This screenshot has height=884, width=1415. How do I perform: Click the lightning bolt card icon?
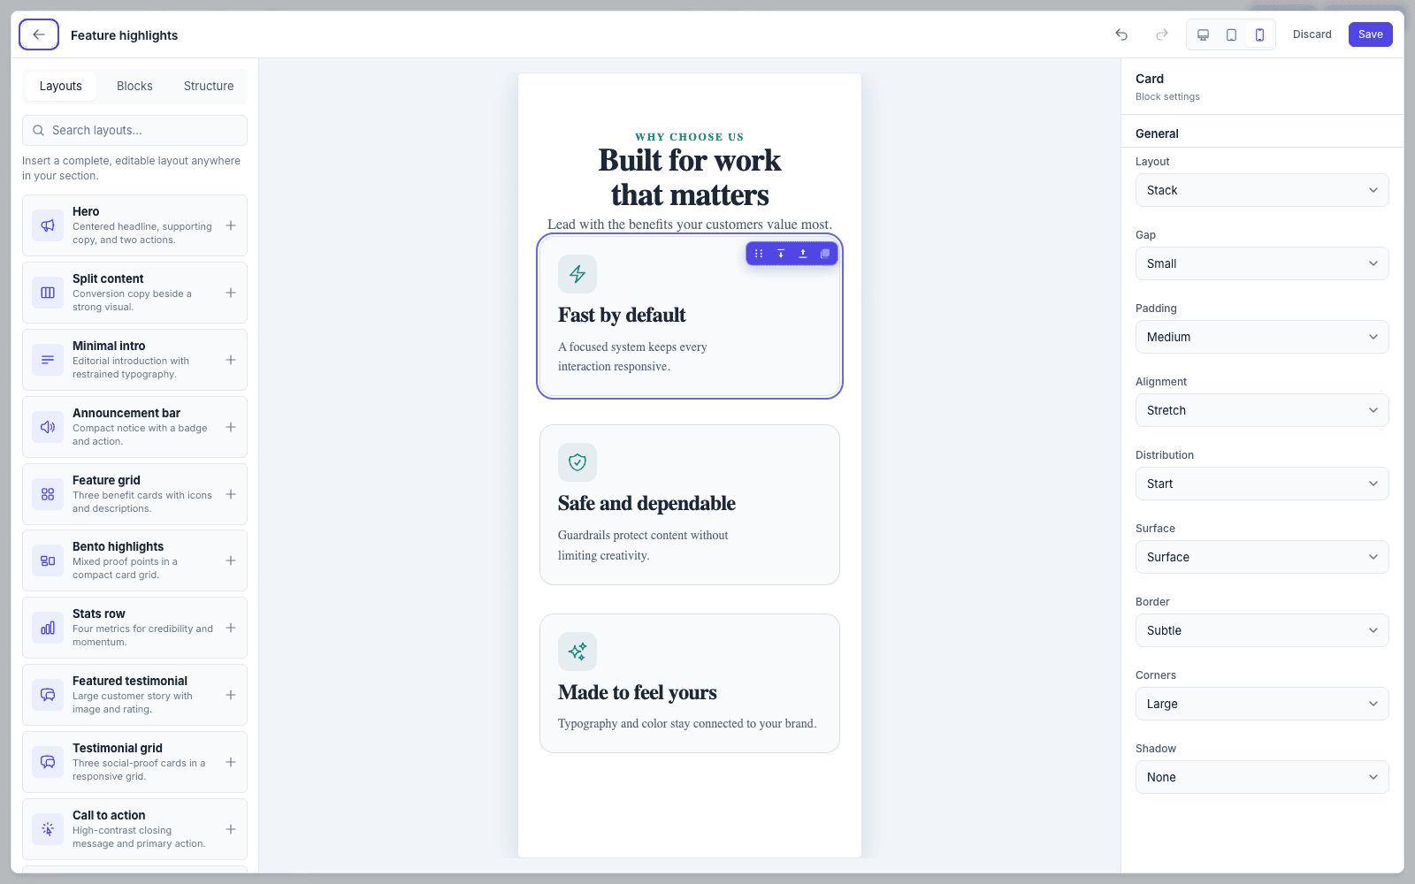[x=577, y=274]
